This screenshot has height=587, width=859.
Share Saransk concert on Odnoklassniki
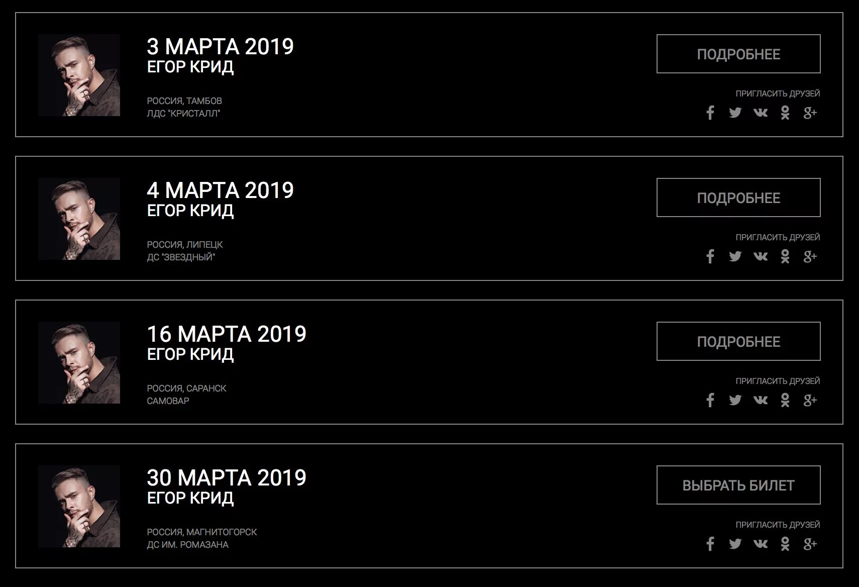[785, 400]
